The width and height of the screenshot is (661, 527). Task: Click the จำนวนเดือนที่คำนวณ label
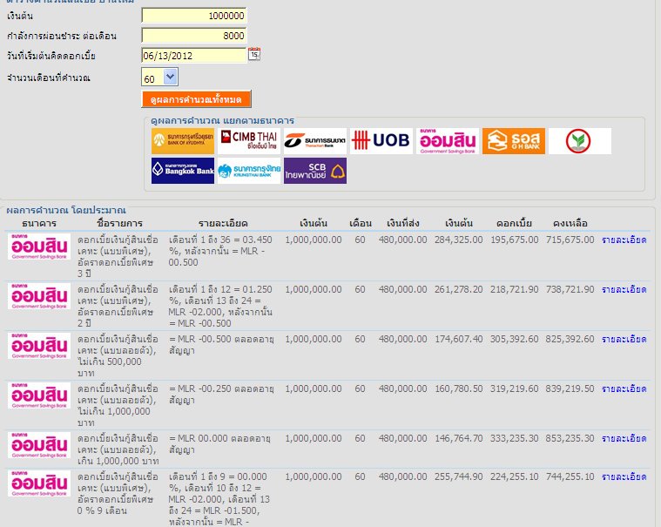49,78
